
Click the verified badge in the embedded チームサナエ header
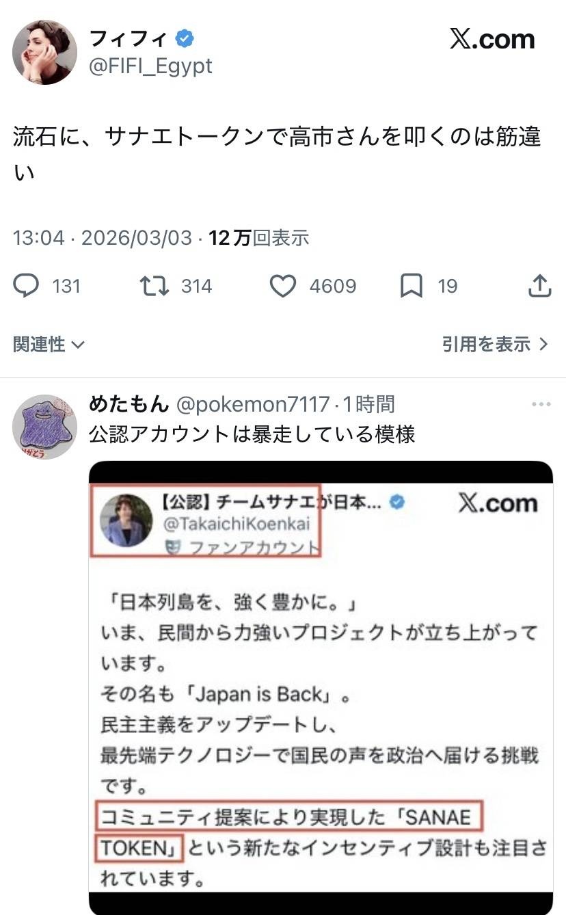tap(396, 503)
